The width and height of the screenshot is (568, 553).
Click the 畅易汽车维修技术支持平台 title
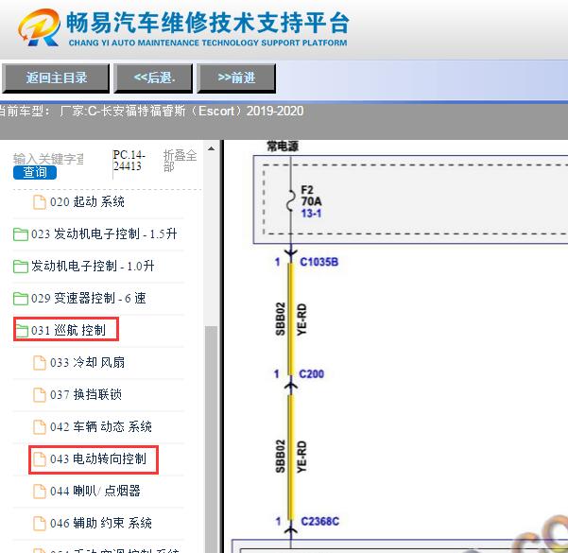coord(208,23)
